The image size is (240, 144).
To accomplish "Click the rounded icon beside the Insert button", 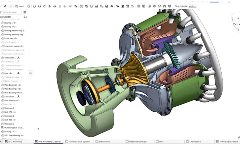I will point(11,6).
